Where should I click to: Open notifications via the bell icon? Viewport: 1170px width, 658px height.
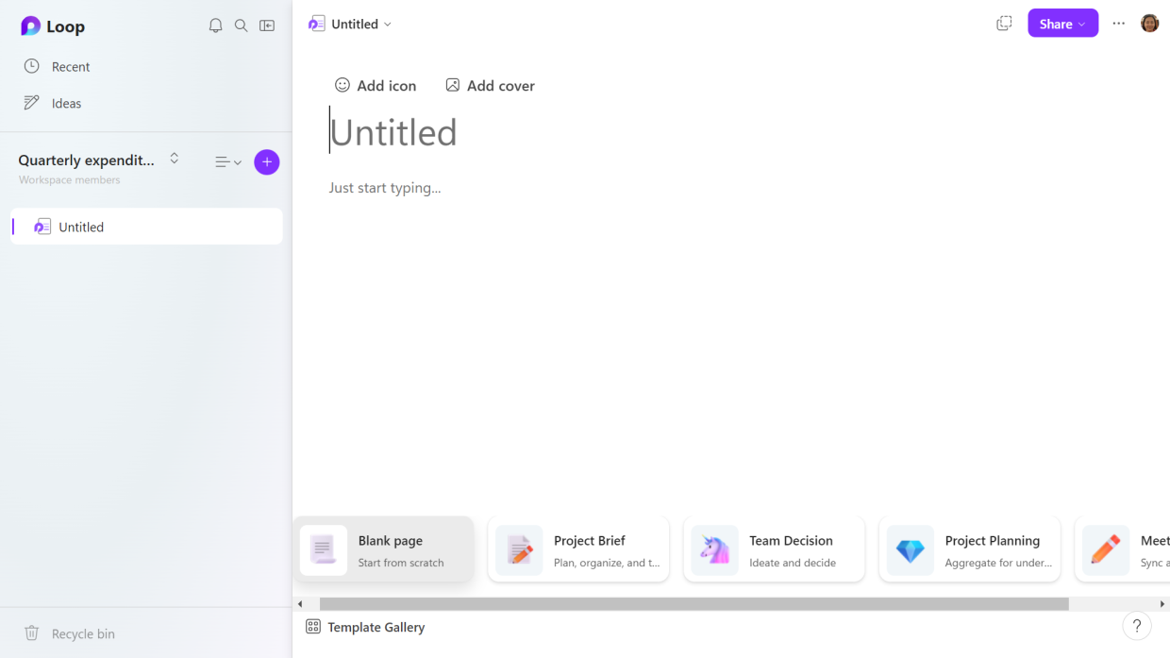(x=215, y=25)
